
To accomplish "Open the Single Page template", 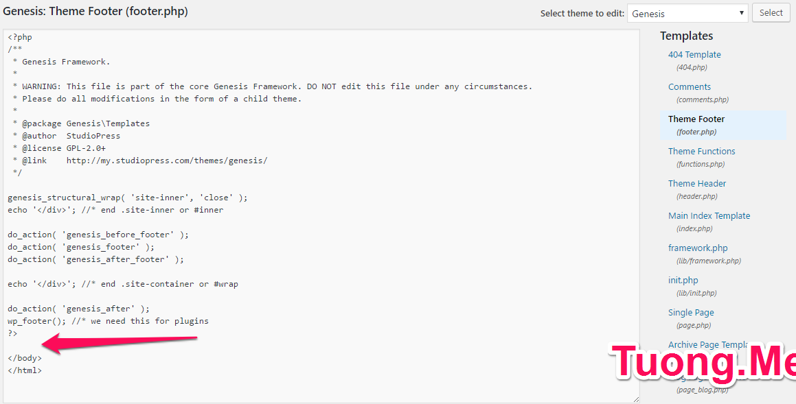I will [x=690, y=313].
